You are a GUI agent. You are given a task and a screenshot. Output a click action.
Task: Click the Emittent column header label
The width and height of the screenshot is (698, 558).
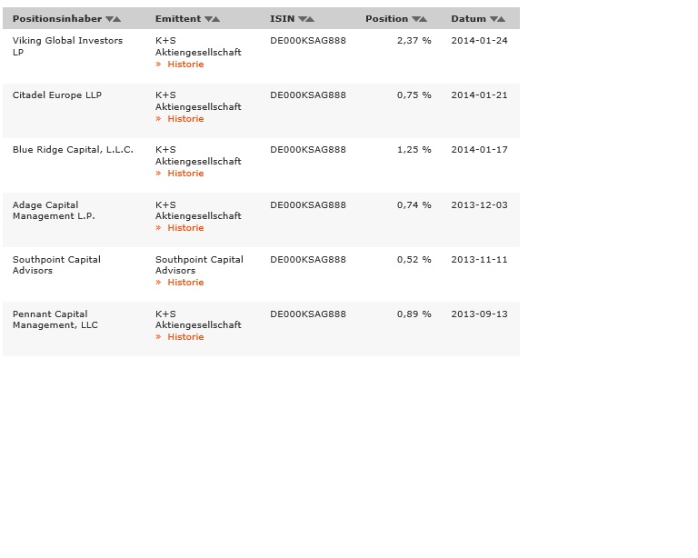178,19
